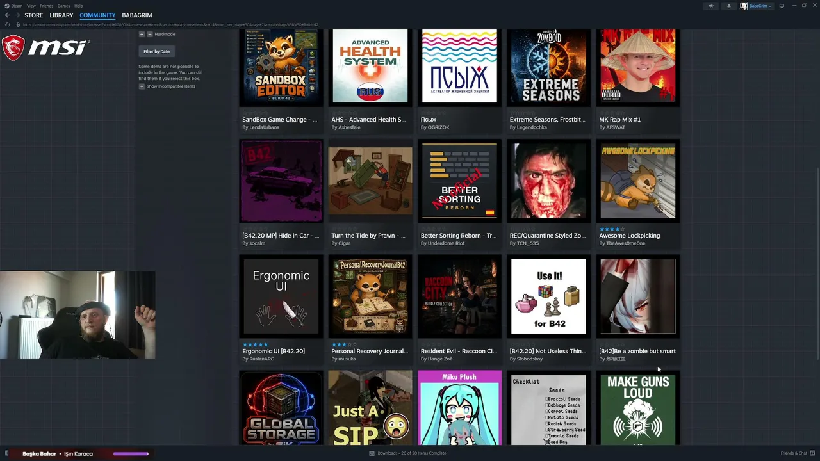
Task: Click the Global Storage thumbnail
Action: (281, 409)
